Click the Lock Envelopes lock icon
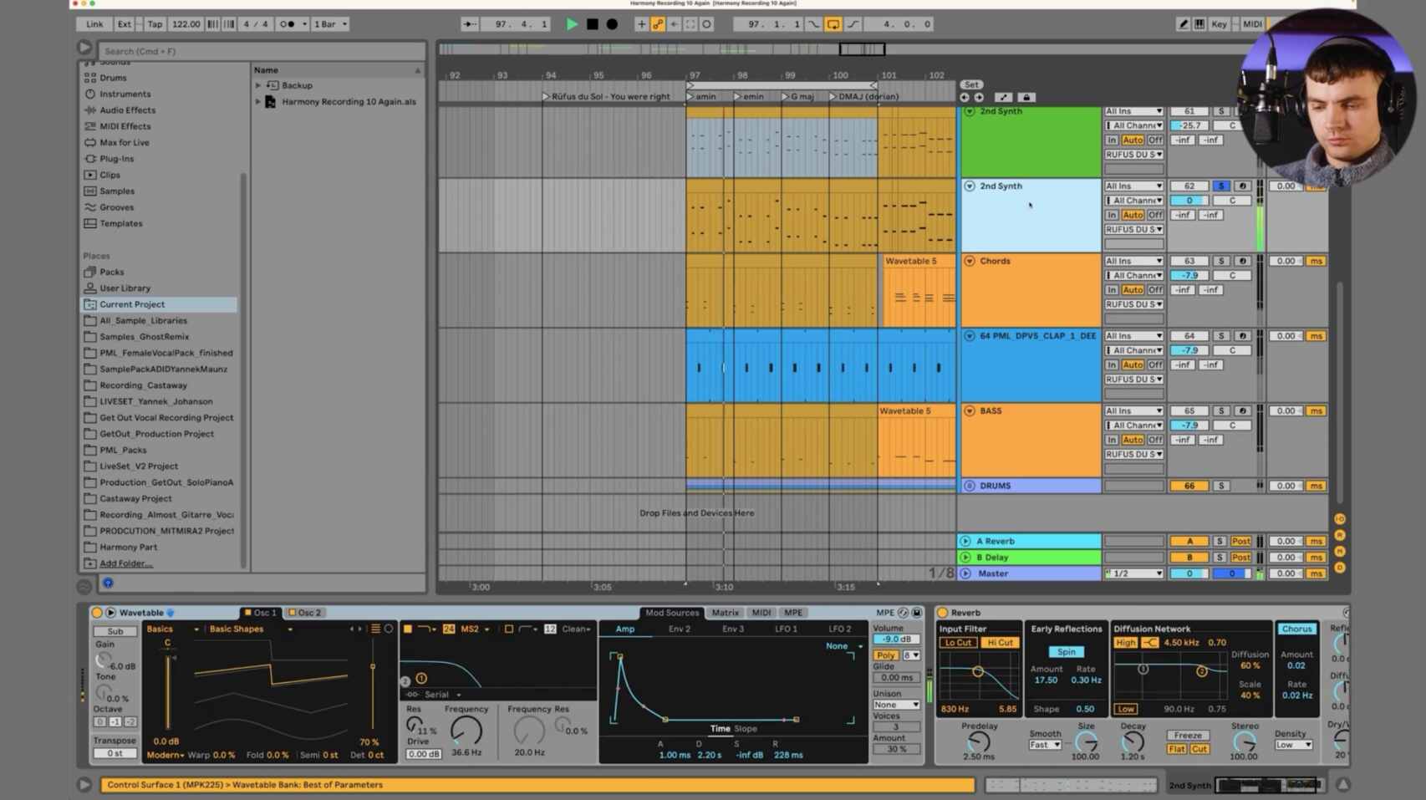1426x800 pixels. 1026,98
